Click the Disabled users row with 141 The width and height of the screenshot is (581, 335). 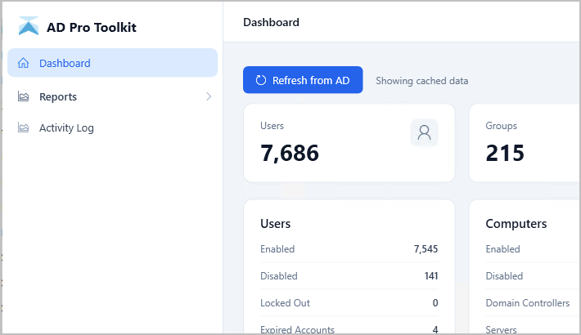pyautogui.click(x=349, y=276)
